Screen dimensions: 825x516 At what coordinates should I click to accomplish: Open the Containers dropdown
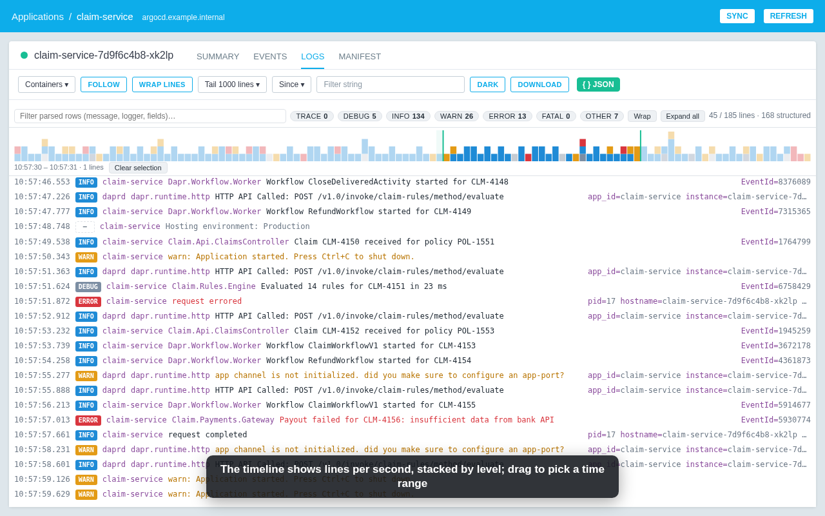[x=46, y=84]
